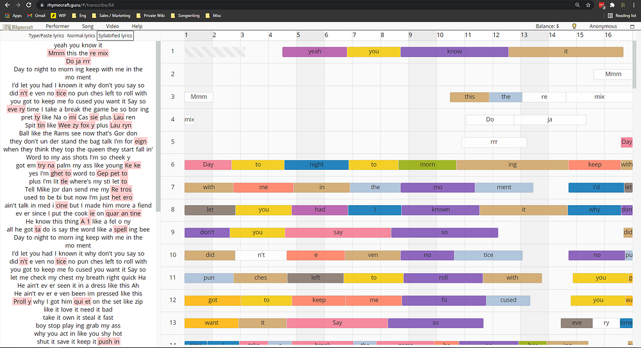Click the light bulb hint icon
This screenshot has width=641, height=348.
click(x=574, y=26)
